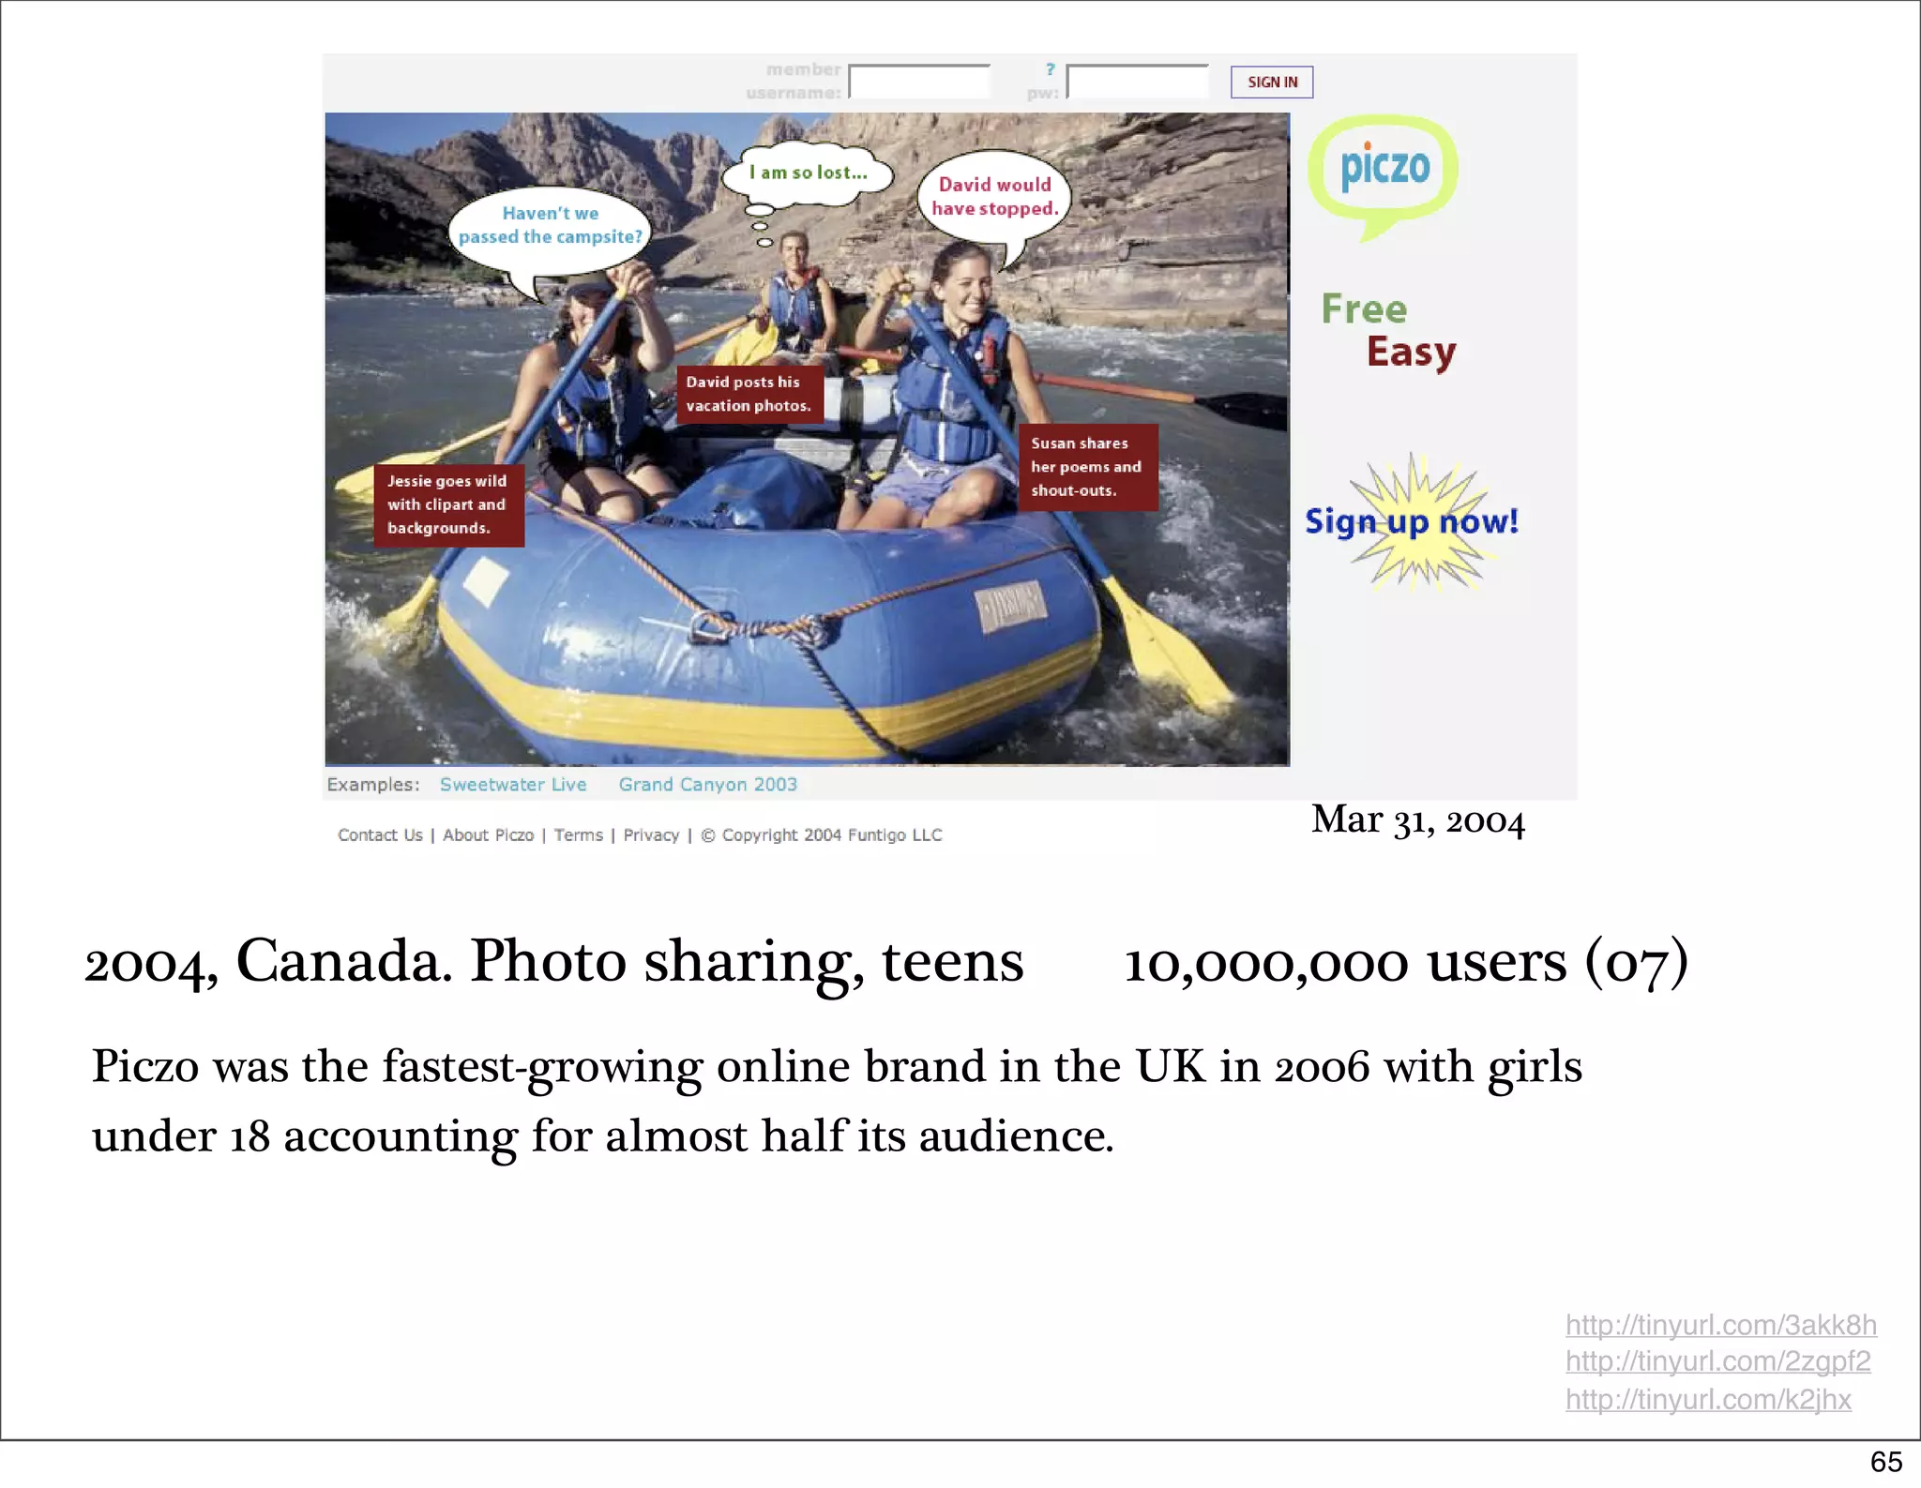
Task: Click the 'Susan shares her poems' caption
Action: point(1087,467)
